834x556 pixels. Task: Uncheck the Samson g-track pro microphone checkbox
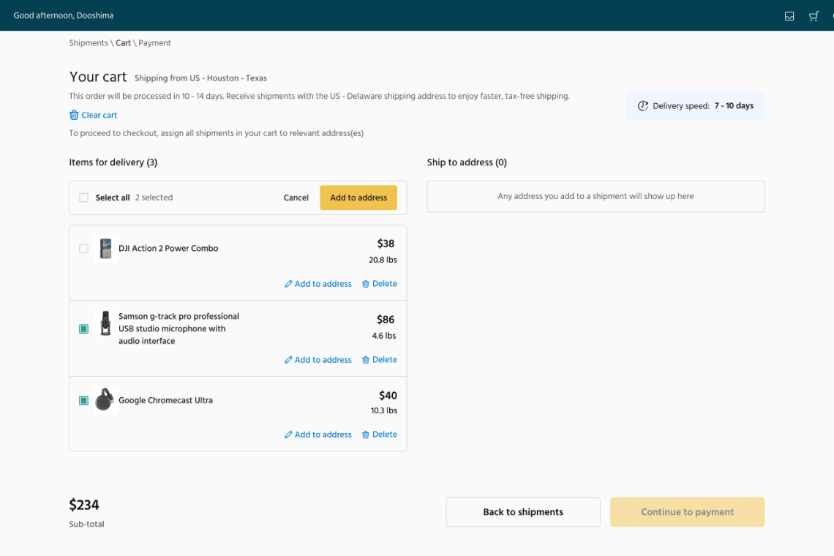tap(83, 328)
